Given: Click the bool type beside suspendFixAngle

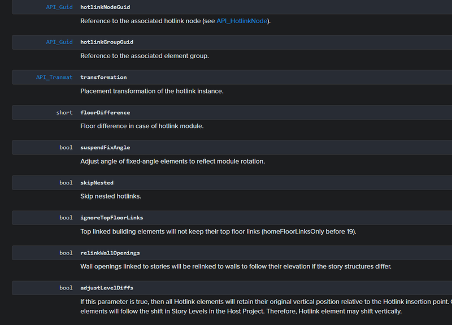Looking at the screenshot, I should click(x=66, y=147).
